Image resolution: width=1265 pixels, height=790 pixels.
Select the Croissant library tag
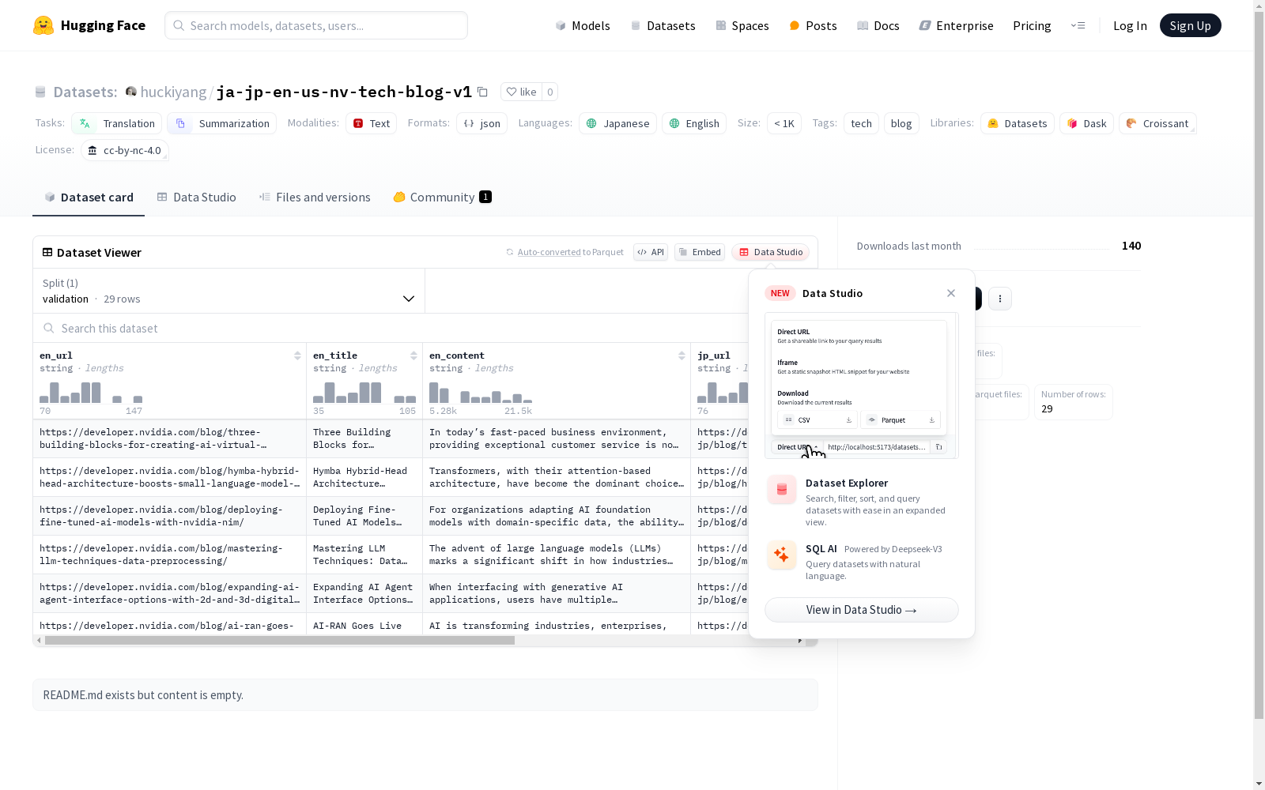pyautogui.click(x=1157, y=123)
